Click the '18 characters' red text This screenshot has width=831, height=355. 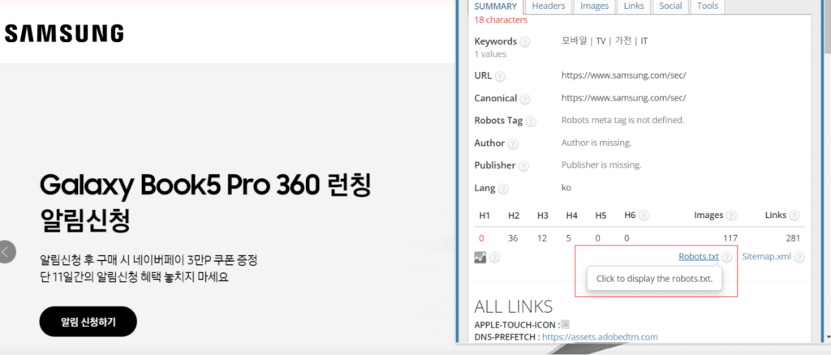tap(501, 20)
